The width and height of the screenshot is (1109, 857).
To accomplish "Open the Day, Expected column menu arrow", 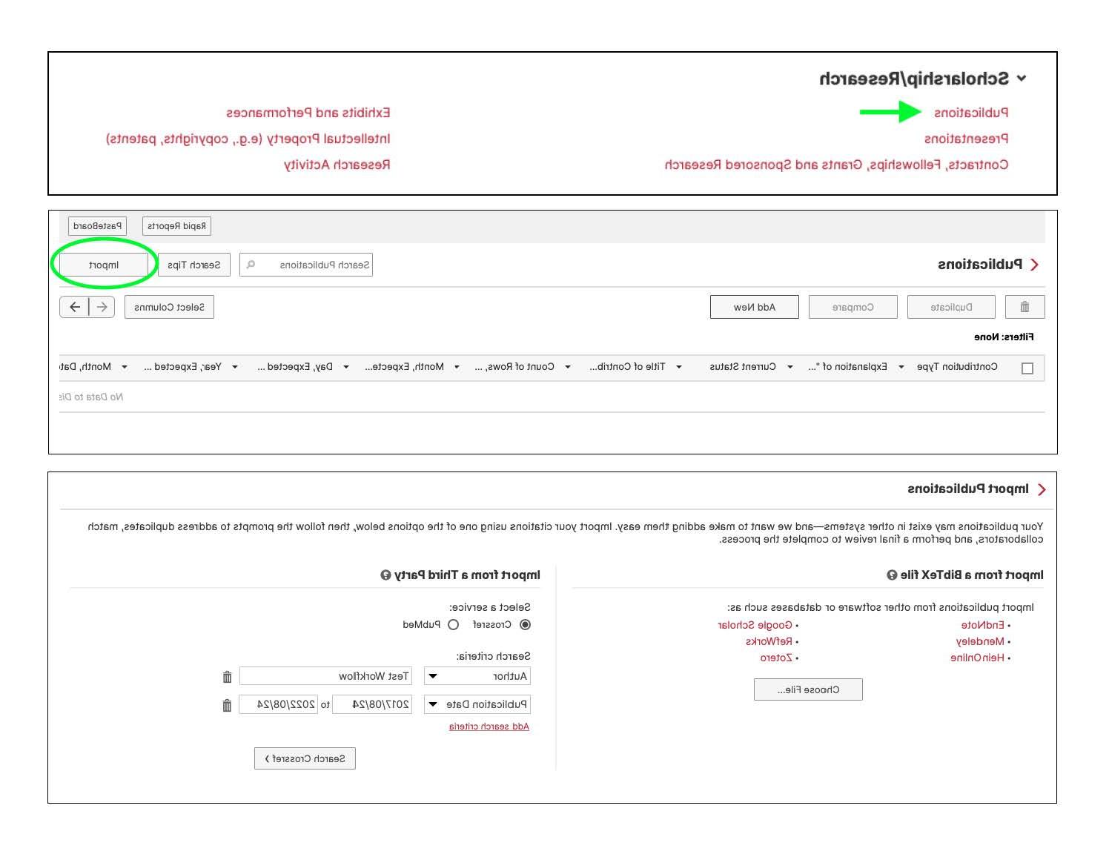I will 234,367.
